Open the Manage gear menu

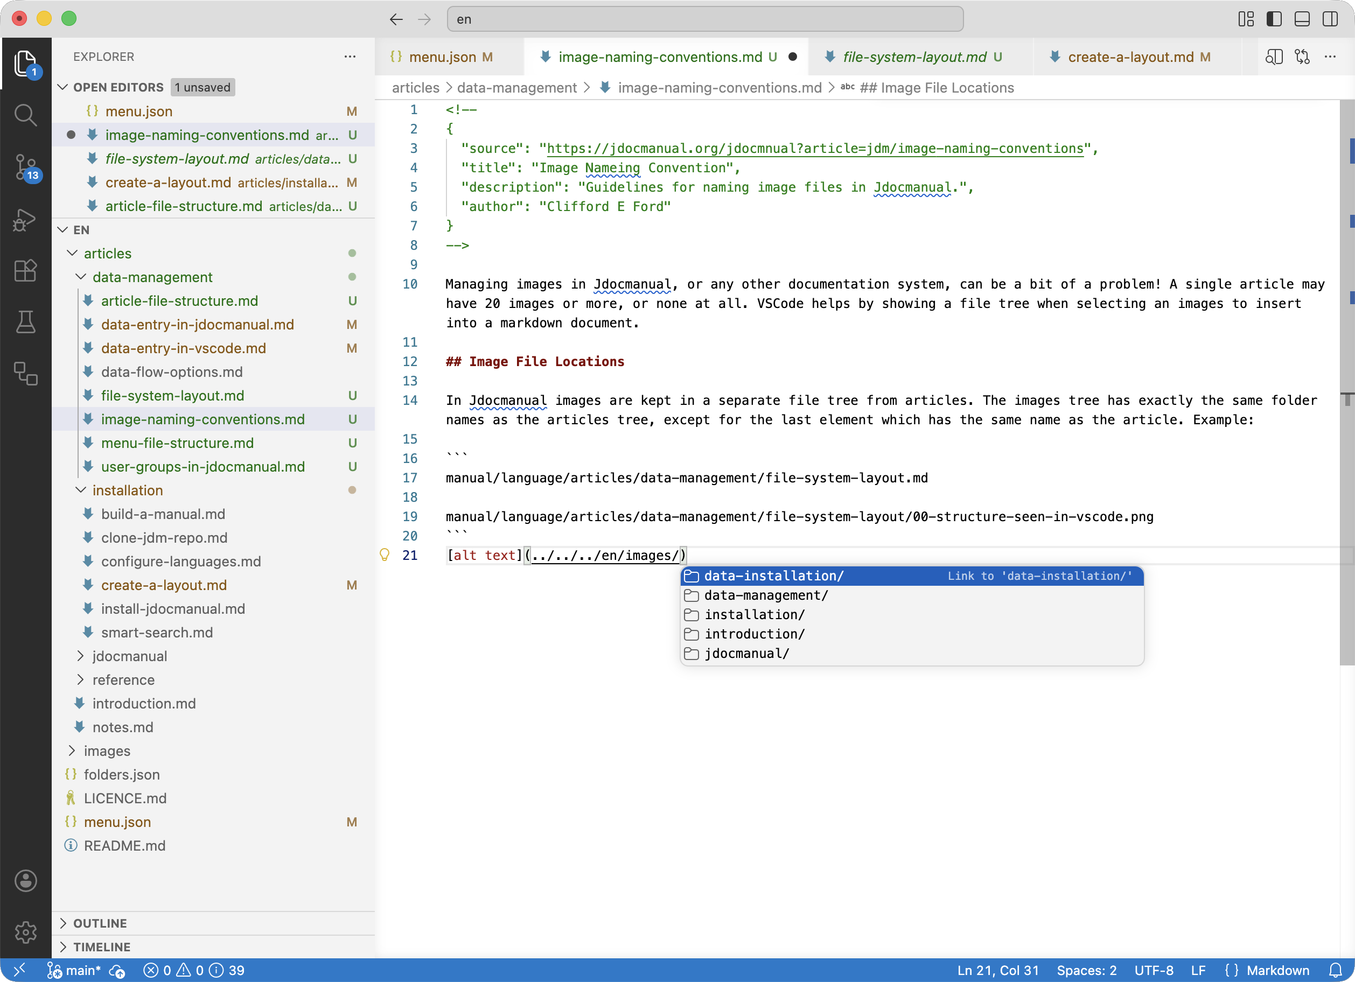coord(26,932)
